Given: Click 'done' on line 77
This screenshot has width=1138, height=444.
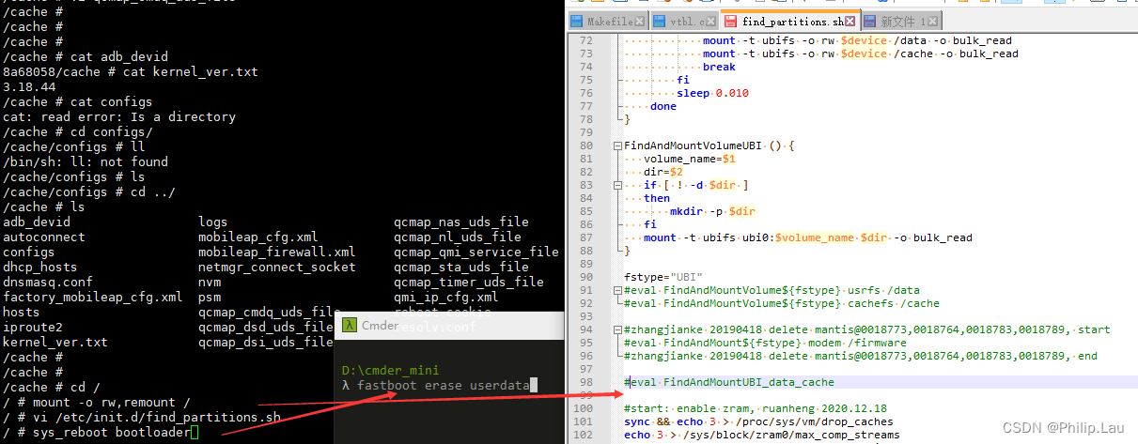Looking at the screenshot, I should (x=663, y=106).
